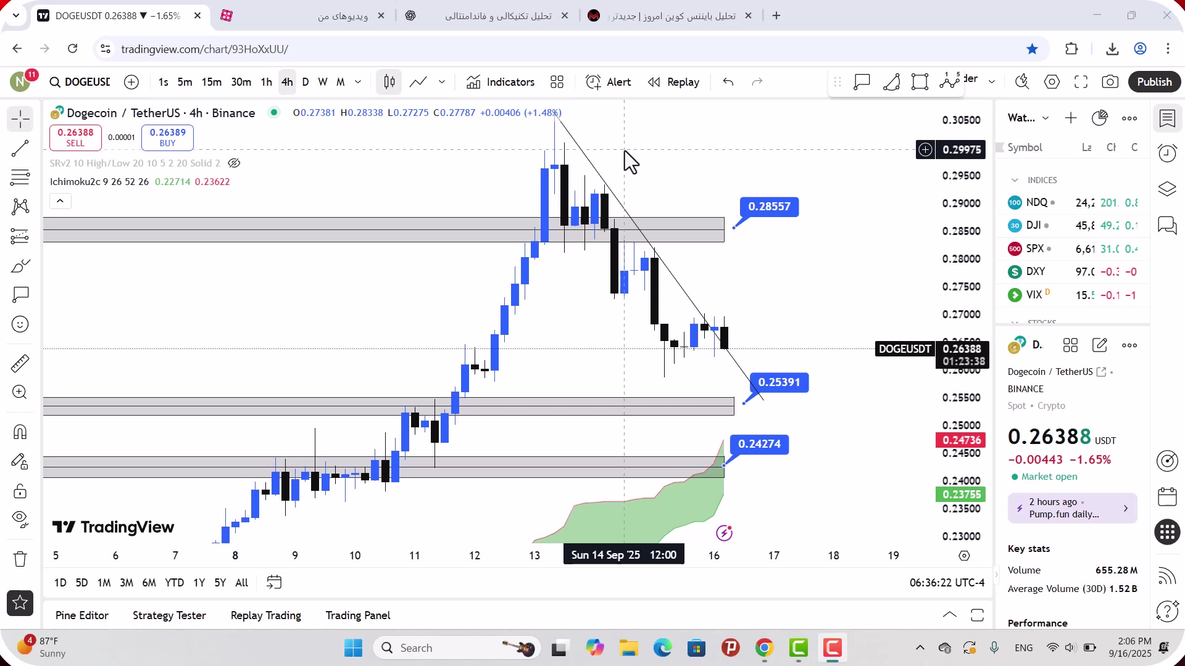The width and height of the screenshot is (1185, 666).
Task: Click the taskbar Search box
Action: pyautogui.click(x=457, y=648)
